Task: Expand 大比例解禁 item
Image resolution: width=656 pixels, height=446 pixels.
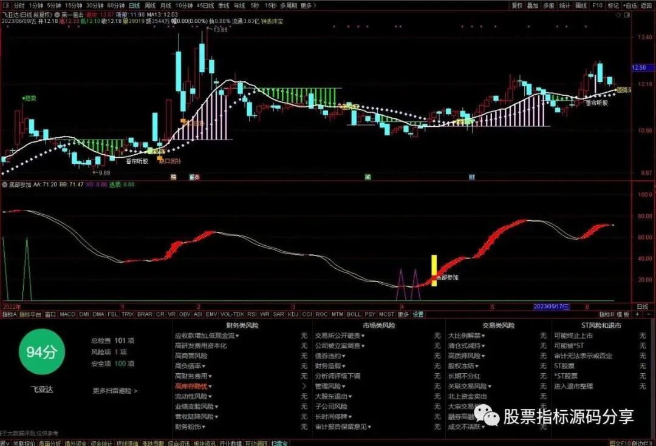Action: coord(466,336)
